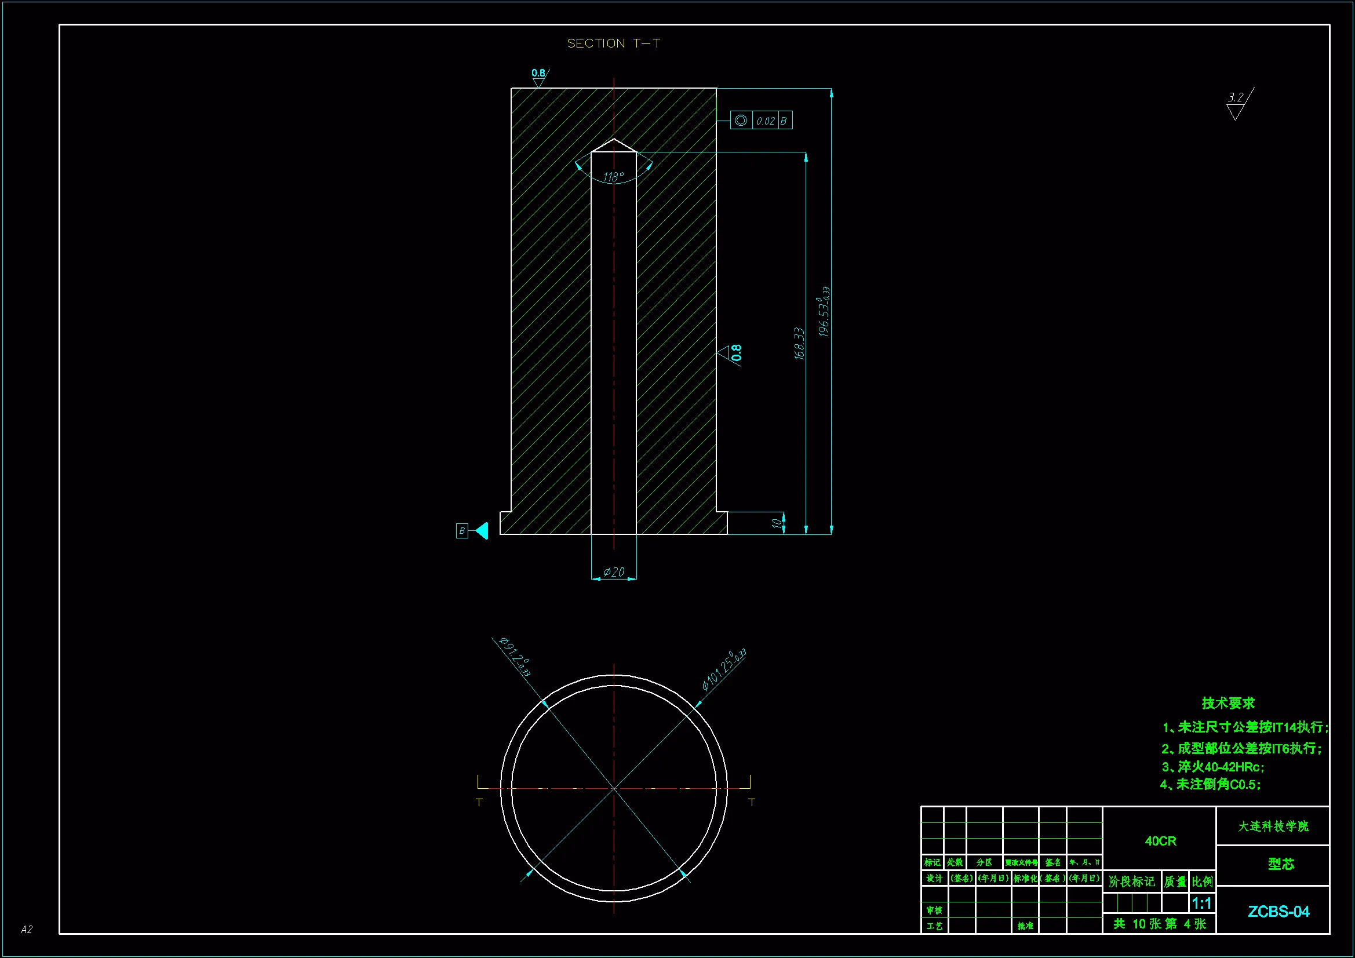The width and height of the screenshot is (1355, 958).
Task: Select the datum B triangle marker
Action: coord(482,531)
